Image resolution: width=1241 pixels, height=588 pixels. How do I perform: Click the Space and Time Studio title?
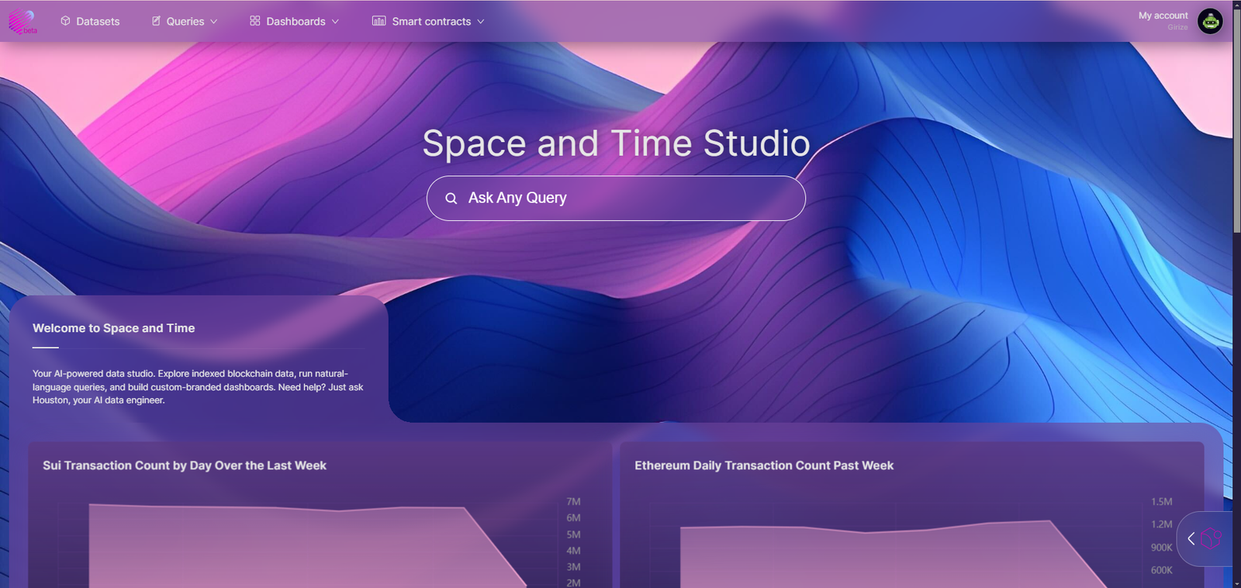[616, 144]
